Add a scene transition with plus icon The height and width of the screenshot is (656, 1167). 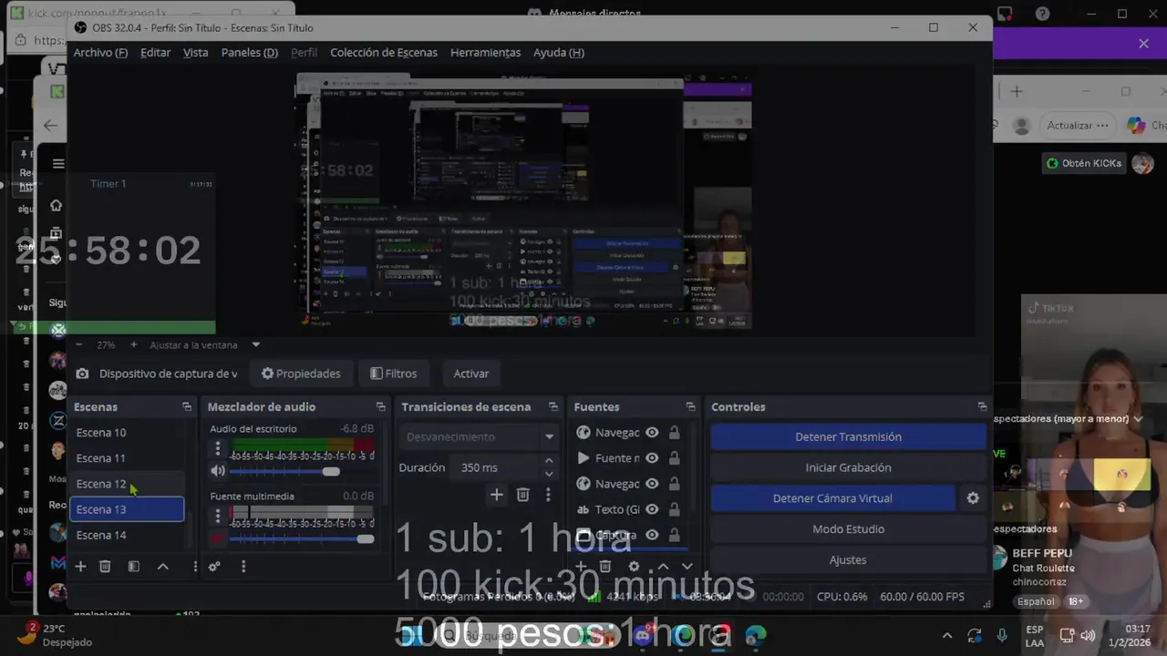(496, 495)
